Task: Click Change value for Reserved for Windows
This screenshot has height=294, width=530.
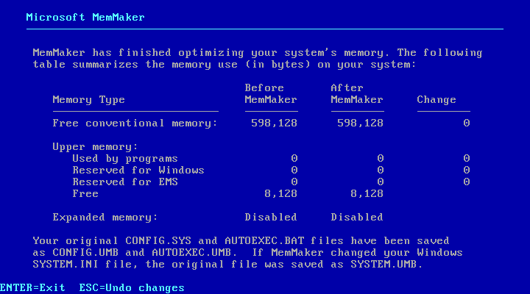Action: [x=467, y=170]
